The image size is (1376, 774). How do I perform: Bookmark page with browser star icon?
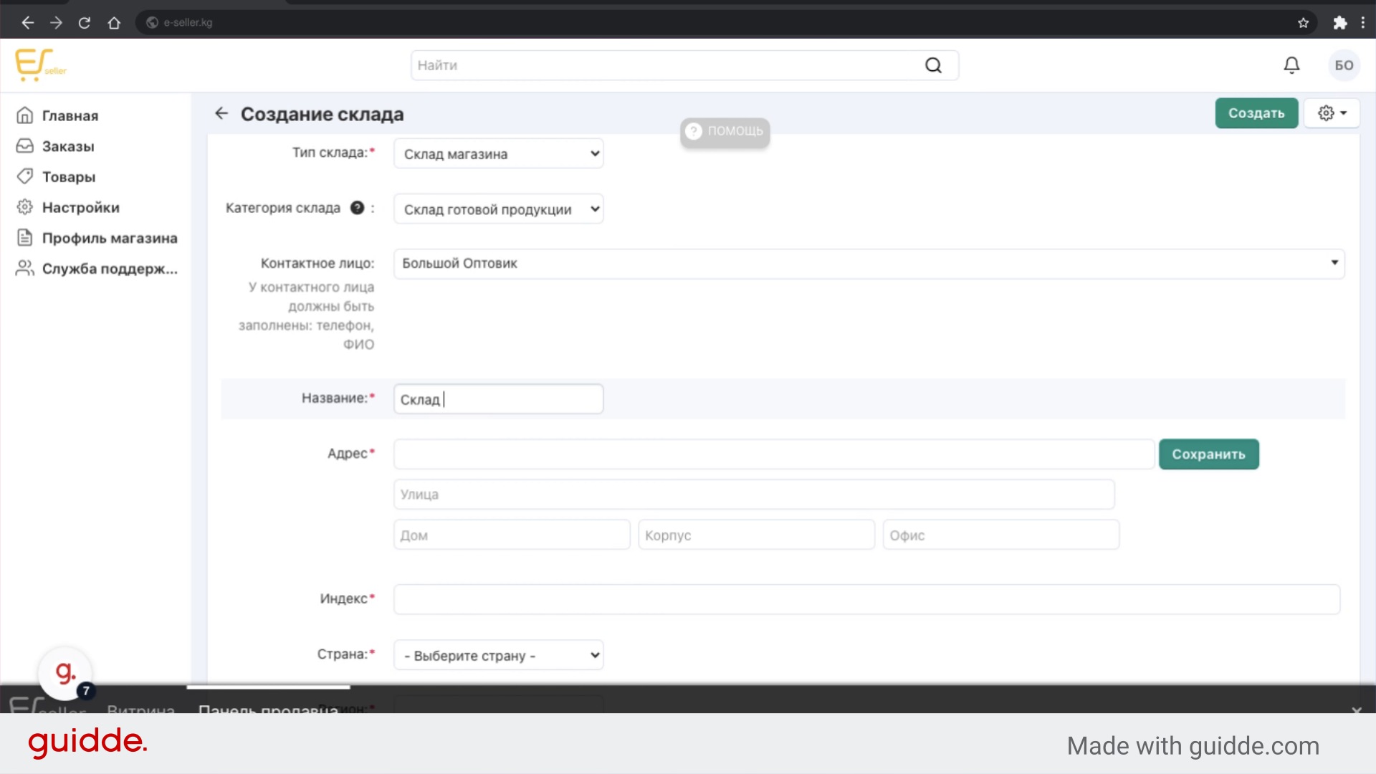(1303, 23)
